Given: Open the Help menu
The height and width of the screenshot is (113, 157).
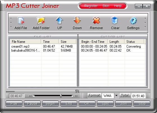Looking at the screenshot, I should [118, 6].
